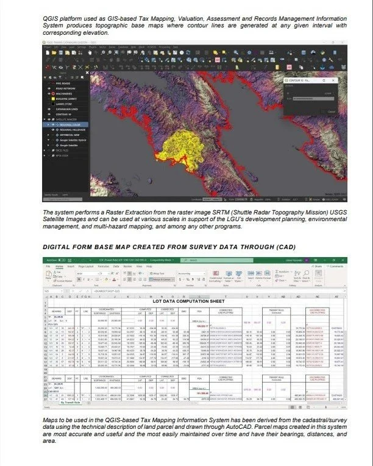Open QGIS Processing Toolbox gear icon
Image resolution: width=373 pixels, height=466 pixels.
249,52
